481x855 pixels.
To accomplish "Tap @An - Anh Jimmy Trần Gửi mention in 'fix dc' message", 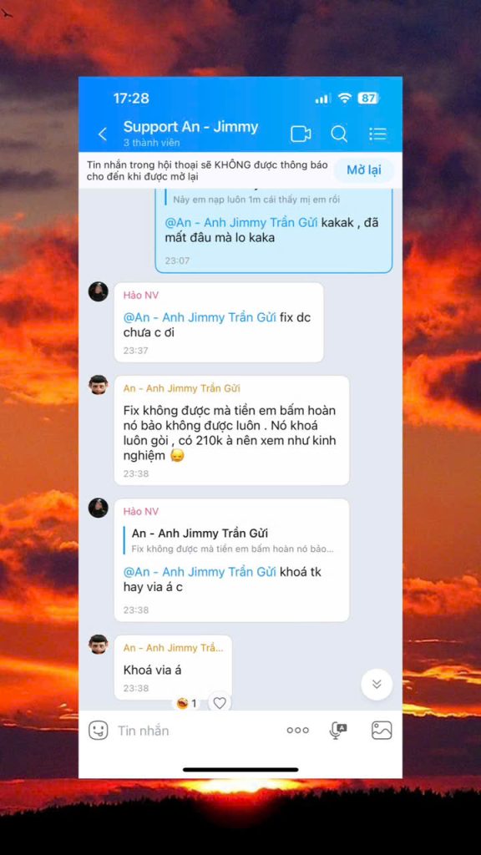I will pyautogui.click(x=200, y=317).
